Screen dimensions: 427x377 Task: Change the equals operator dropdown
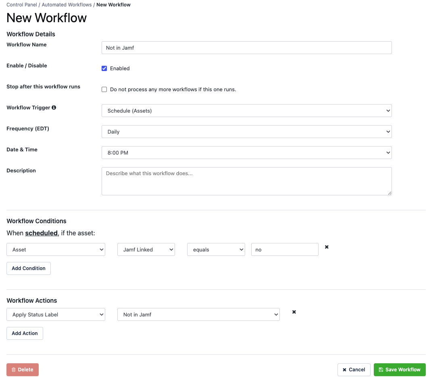(216, 249)
